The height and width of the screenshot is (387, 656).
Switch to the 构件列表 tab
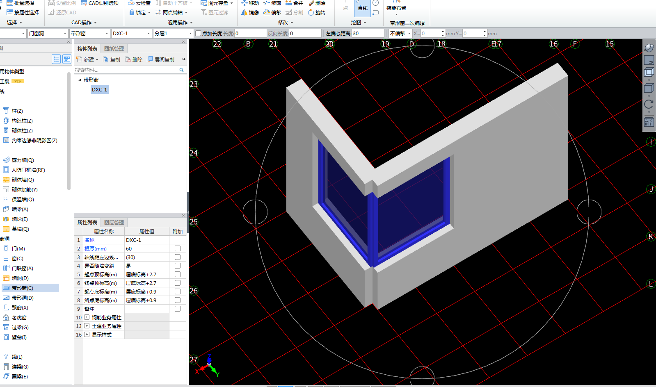coord(87,48)
